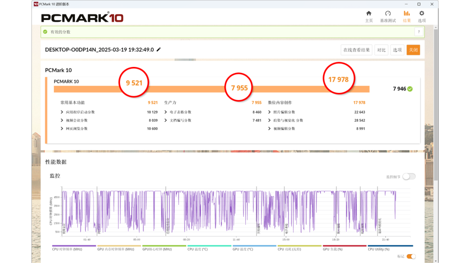
Task: Open the 主页 home icon
Action: pos(369,14)
